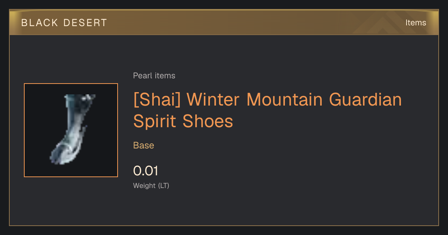The height and width of the screenshot is (235, 448).
Task: Click the Spirit Shoes title line
Action: click(183, 121)
